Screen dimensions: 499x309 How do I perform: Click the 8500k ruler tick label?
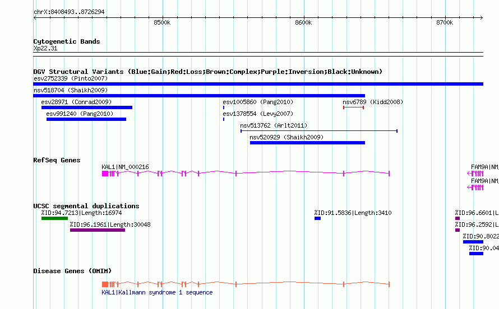pos(162,22)
